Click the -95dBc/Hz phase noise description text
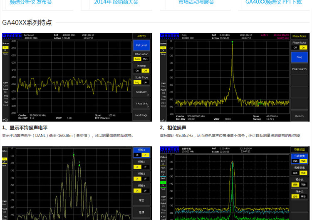This screenshot has height=220, width=312. (x=230, y=136)
